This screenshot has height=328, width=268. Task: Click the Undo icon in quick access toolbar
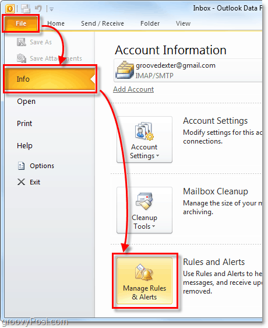click(x=38, y=9)
